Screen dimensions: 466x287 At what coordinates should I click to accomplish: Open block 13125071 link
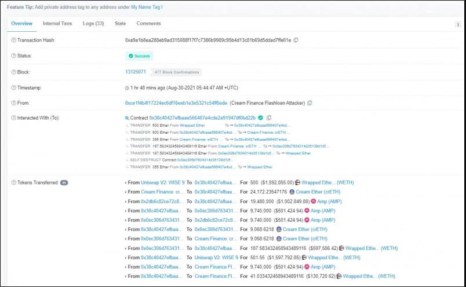tap(136, 72)
